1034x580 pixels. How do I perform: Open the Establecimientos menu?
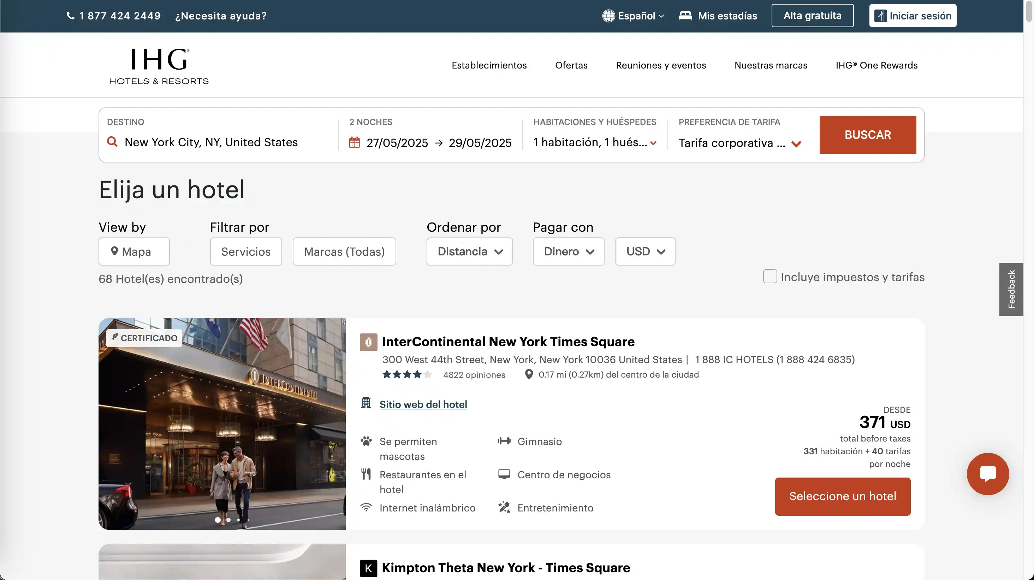click(489, 65)
